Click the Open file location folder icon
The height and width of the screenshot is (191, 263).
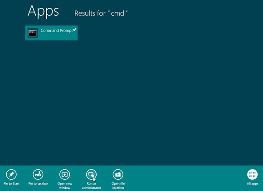tap(118, 174)
